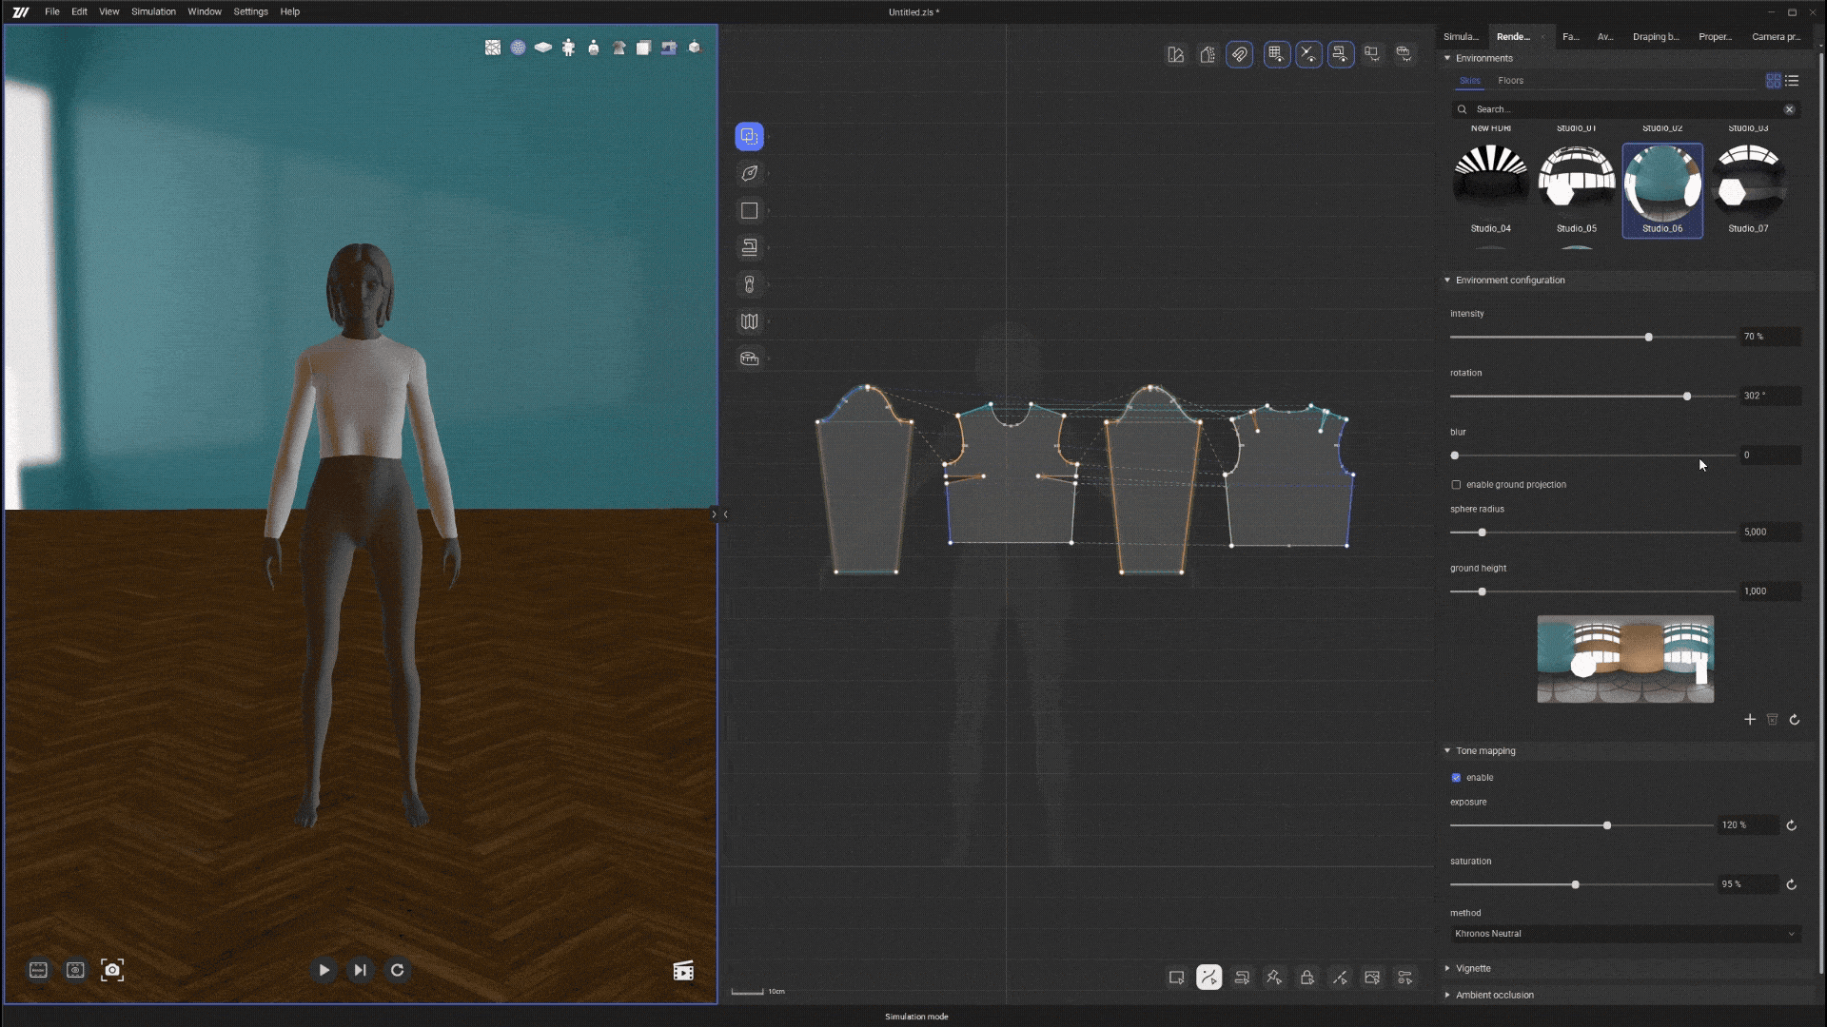
Task: Expand the Vignette section
Action: click(x=1448, y=968)
